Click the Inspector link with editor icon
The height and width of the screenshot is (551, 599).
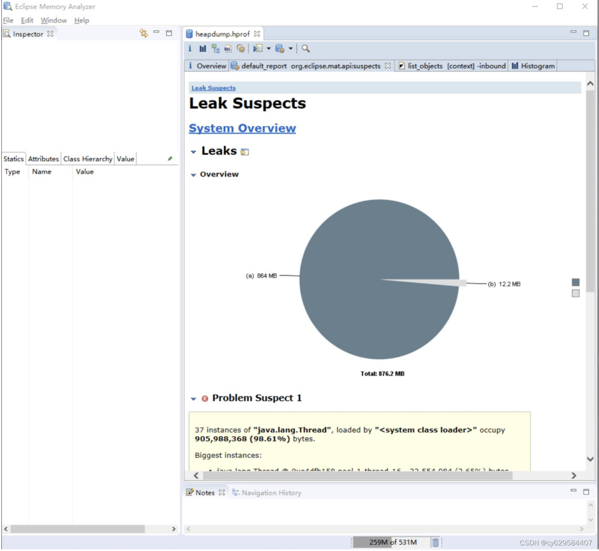pos(144,33)
